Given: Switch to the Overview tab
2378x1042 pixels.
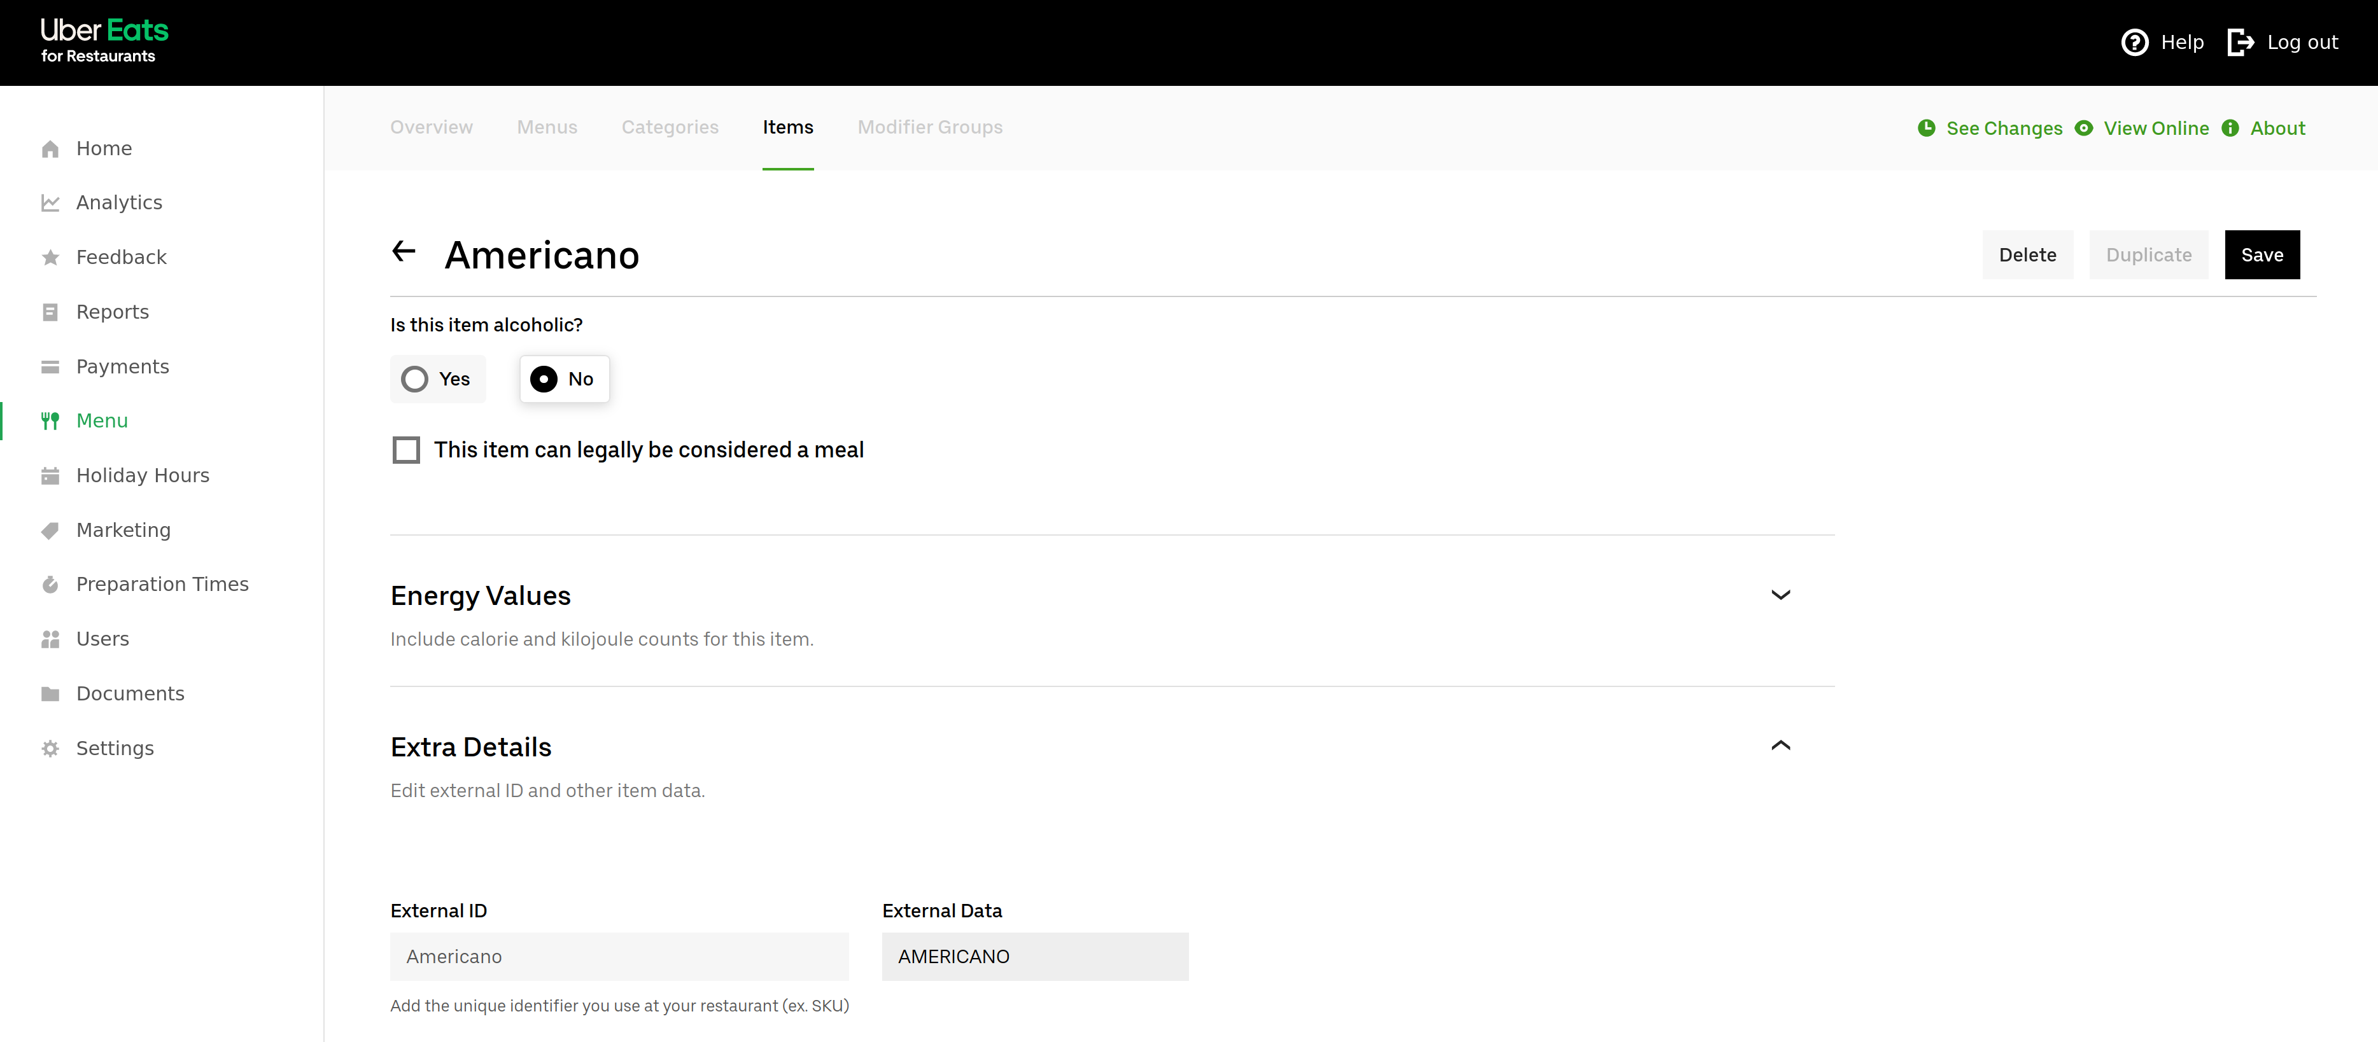Looking at the screenshot, I should coord(431,127).
